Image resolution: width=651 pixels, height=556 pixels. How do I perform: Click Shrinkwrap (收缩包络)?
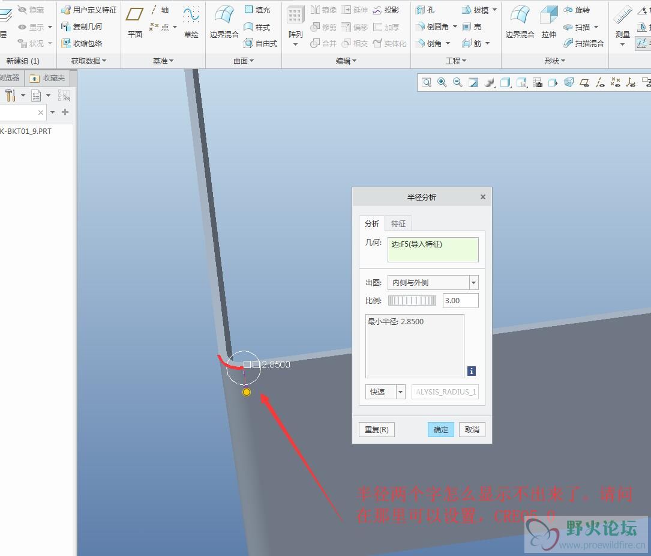[x=82, y=43]
